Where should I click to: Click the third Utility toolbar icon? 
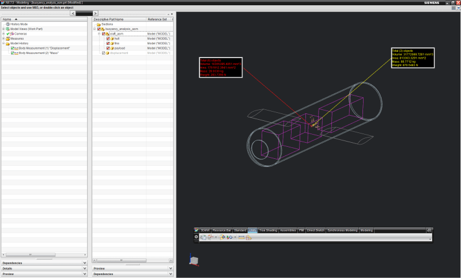coord(222,237)
